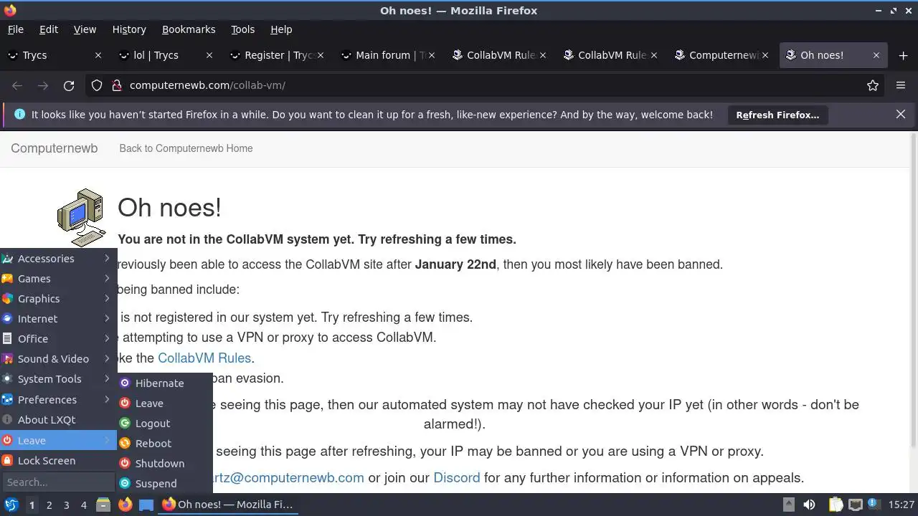Image resolution: width=918 pixels, height=516 pixels.
Task: Click the forward navigation arrow
Action: (43, 85)
